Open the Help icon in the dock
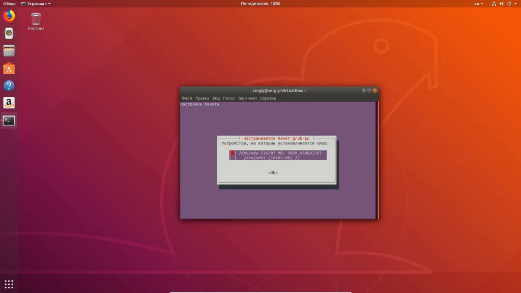521x293 pixels. pos(9,85)
